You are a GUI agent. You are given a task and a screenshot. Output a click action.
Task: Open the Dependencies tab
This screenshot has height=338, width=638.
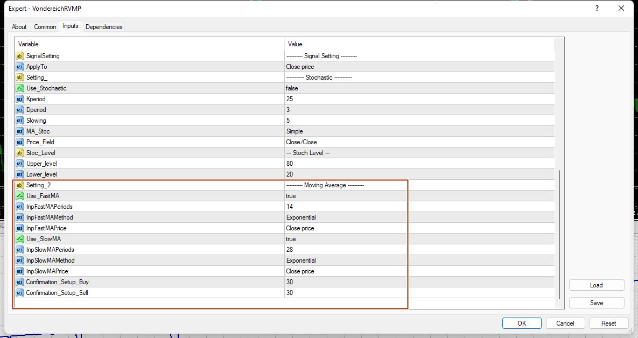104,27
